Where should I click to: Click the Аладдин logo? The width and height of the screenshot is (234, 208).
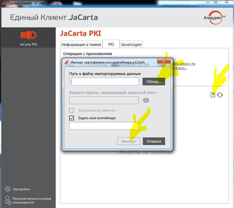point(214,17)
